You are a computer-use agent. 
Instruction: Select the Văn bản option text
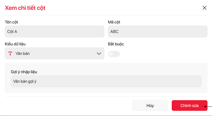pos(23,53)
